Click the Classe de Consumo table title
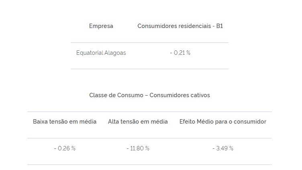Image resolution: width=302 pixels, height=170 pixels. (149, 95)
